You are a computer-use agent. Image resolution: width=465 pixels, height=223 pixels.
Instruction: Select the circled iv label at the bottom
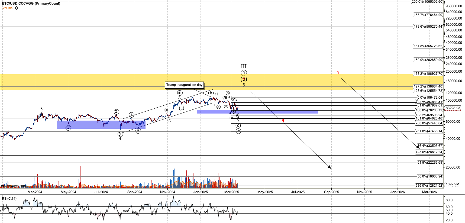coord(238,131)
